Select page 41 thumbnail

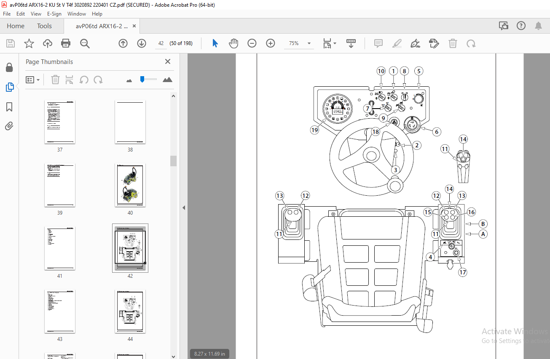[x=60, y=248]
